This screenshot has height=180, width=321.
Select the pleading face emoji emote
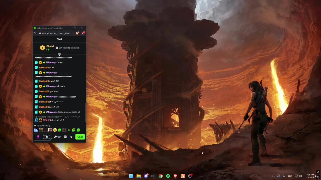55,130
